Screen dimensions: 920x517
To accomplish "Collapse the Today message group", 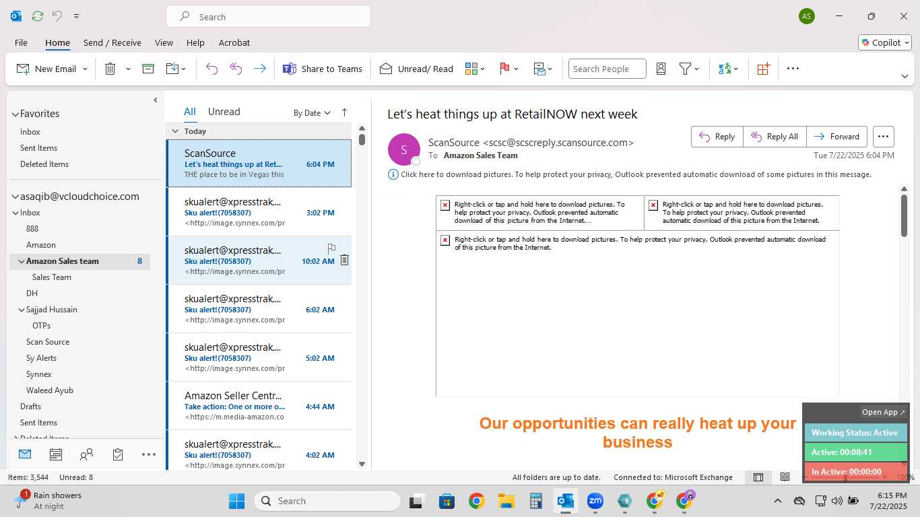I will (x=175, y=131).
